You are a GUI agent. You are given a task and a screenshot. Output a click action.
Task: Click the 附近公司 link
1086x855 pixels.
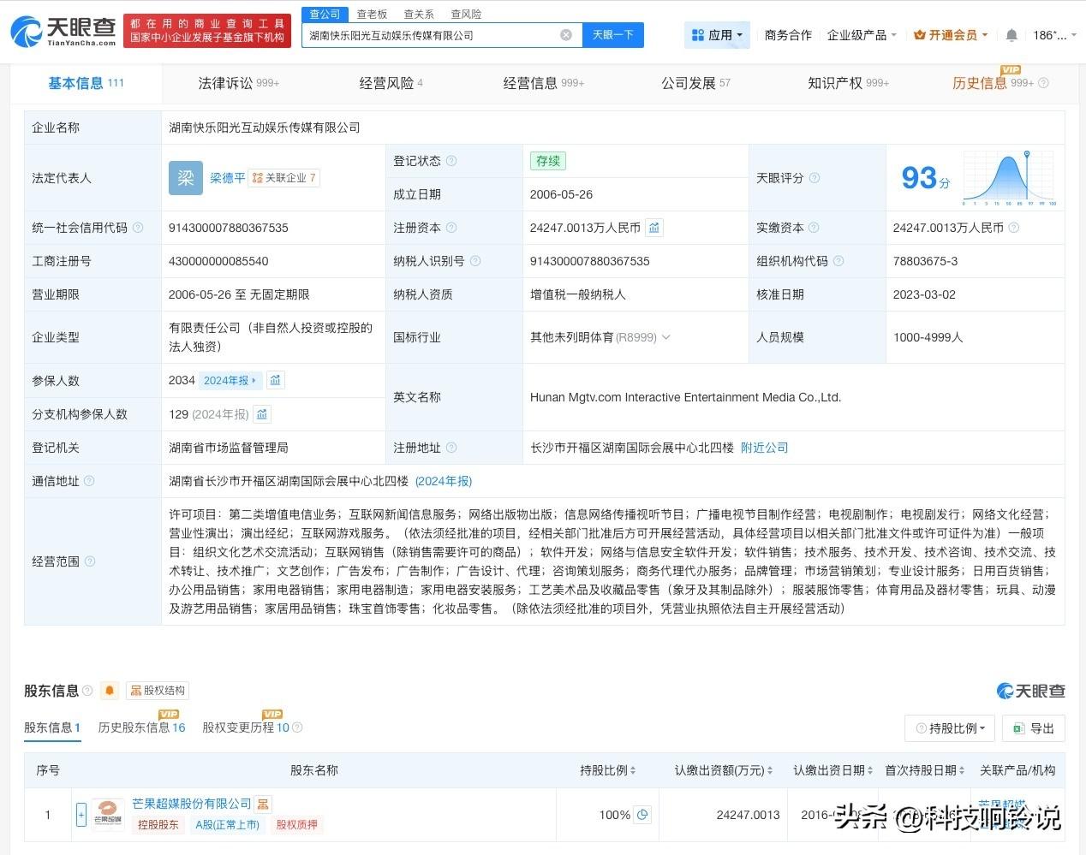(x=764, y=448)
